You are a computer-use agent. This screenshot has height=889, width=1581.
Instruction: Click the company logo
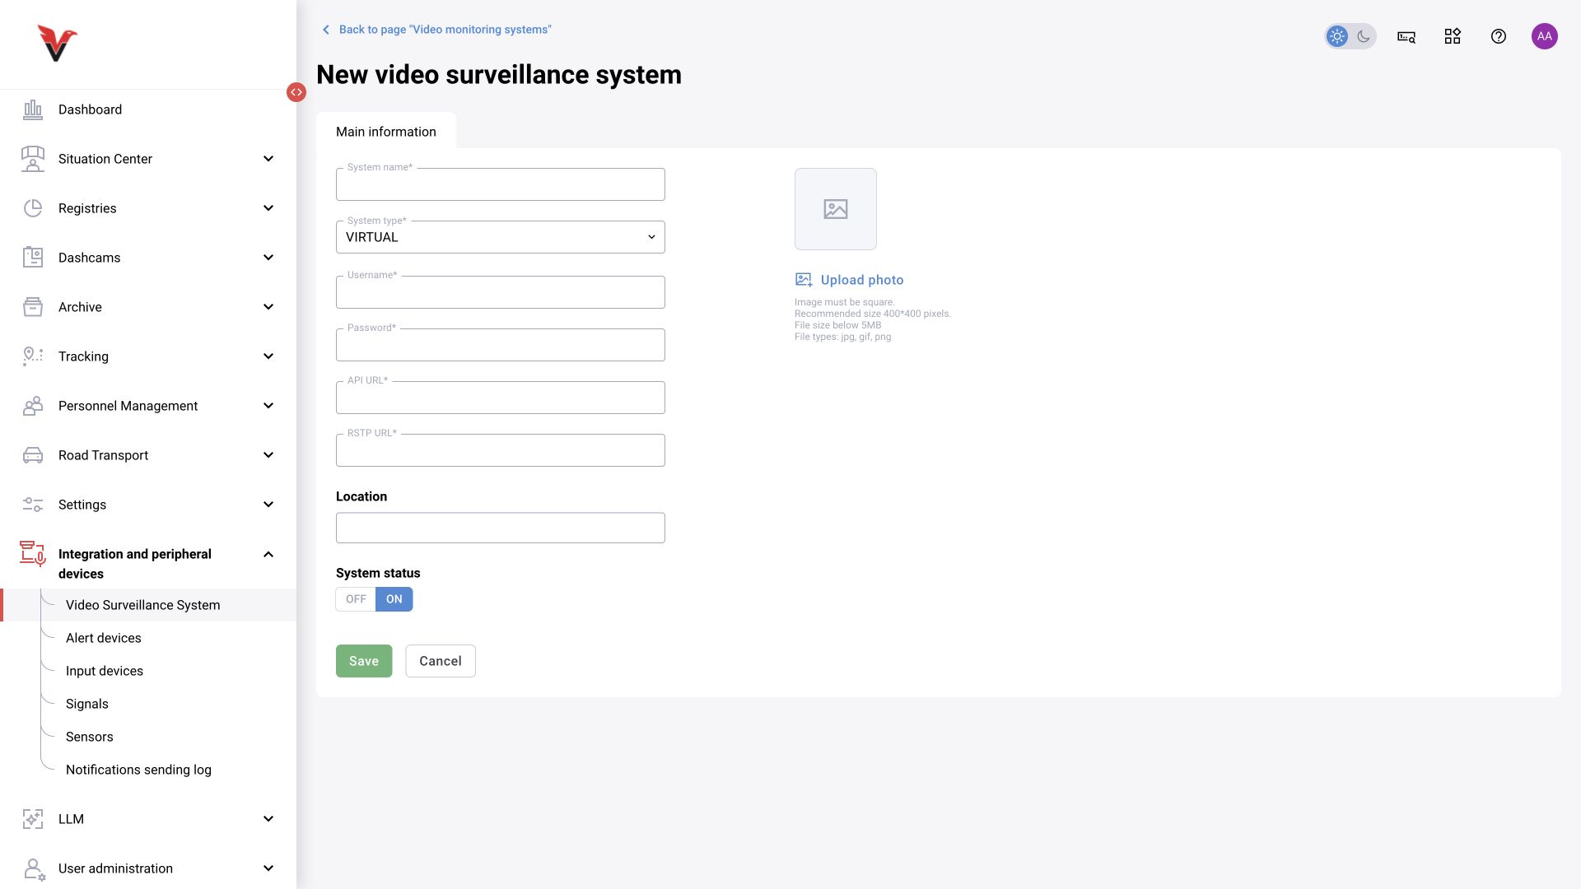pos(57,44)
